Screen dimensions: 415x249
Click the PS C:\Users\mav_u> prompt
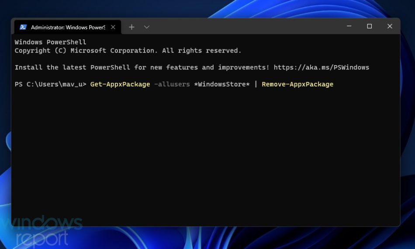50,84
